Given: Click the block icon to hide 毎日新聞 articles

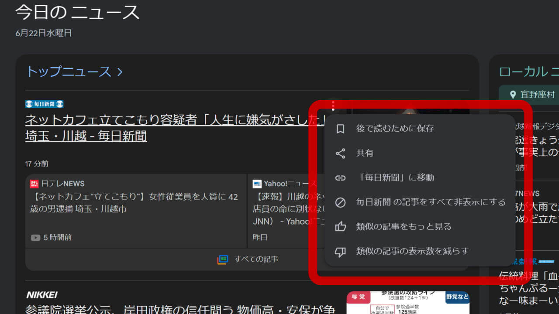Looking at the screenshot, I should point(341,202).
